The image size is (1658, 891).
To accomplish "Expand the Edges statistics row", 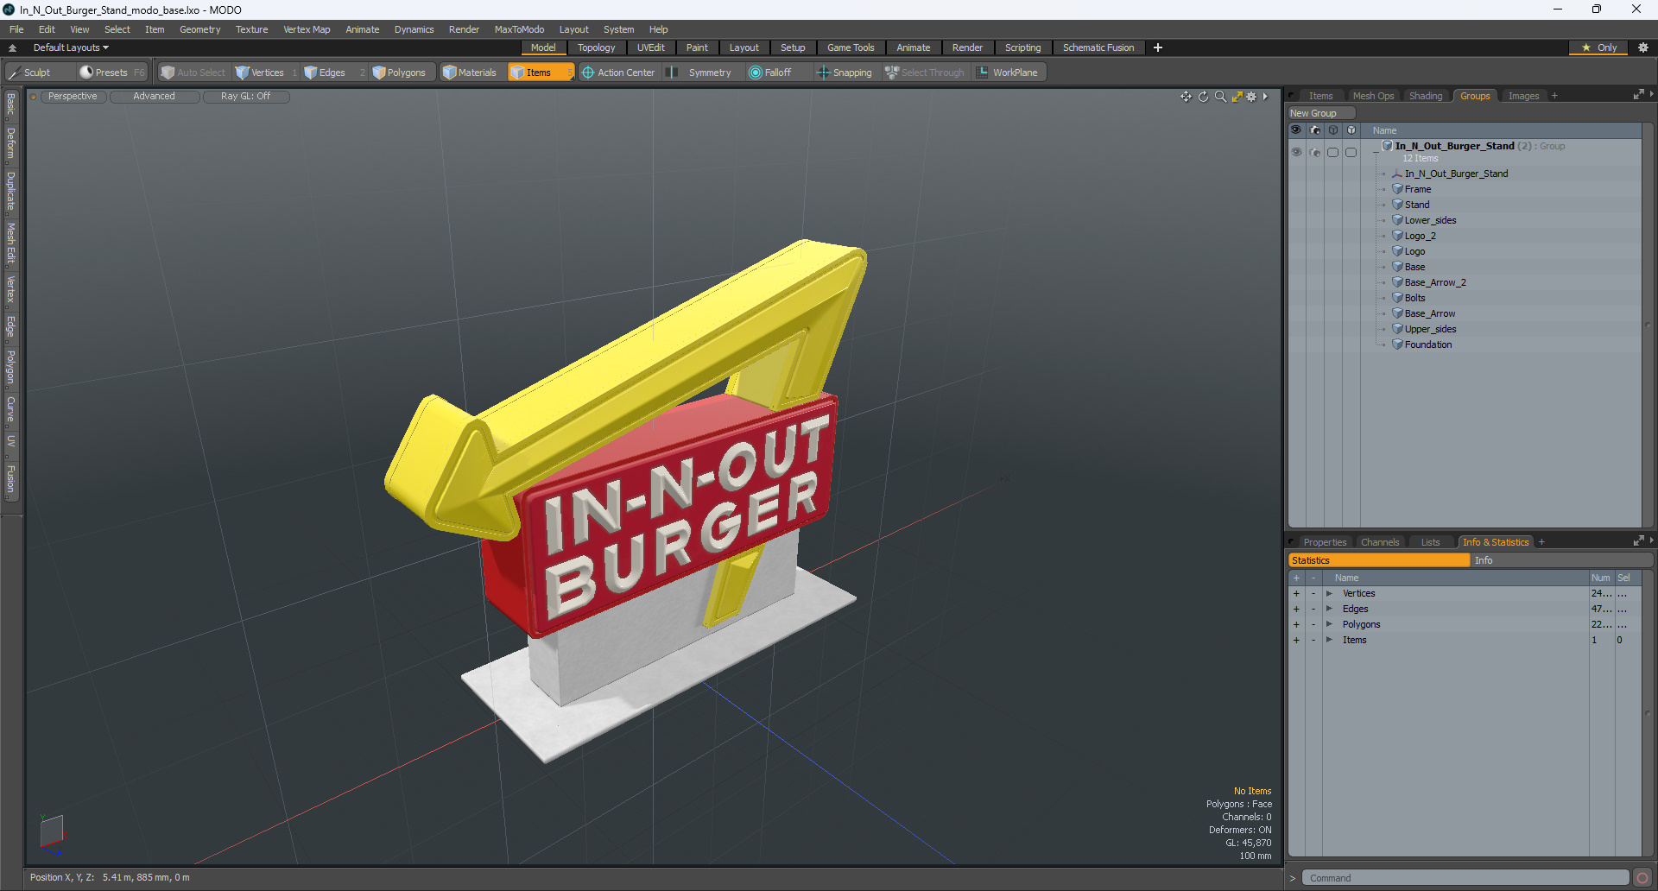I will [1329, 609].
